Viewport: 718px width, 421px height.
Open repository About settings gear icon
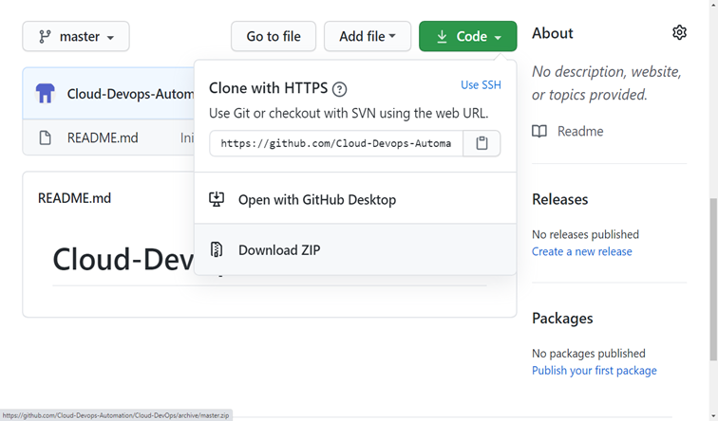[680, 32]
